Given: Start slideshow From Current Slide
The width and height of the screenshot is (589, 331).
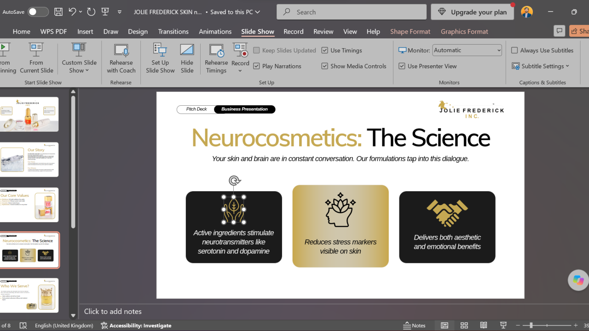Looking at the screenshot, I should click(x=36, y=58).
